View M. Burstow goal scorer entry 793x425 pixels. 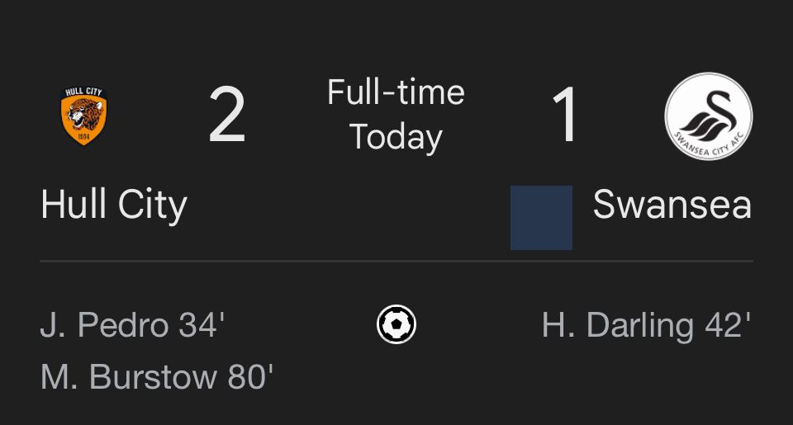(x=157, y=377)
